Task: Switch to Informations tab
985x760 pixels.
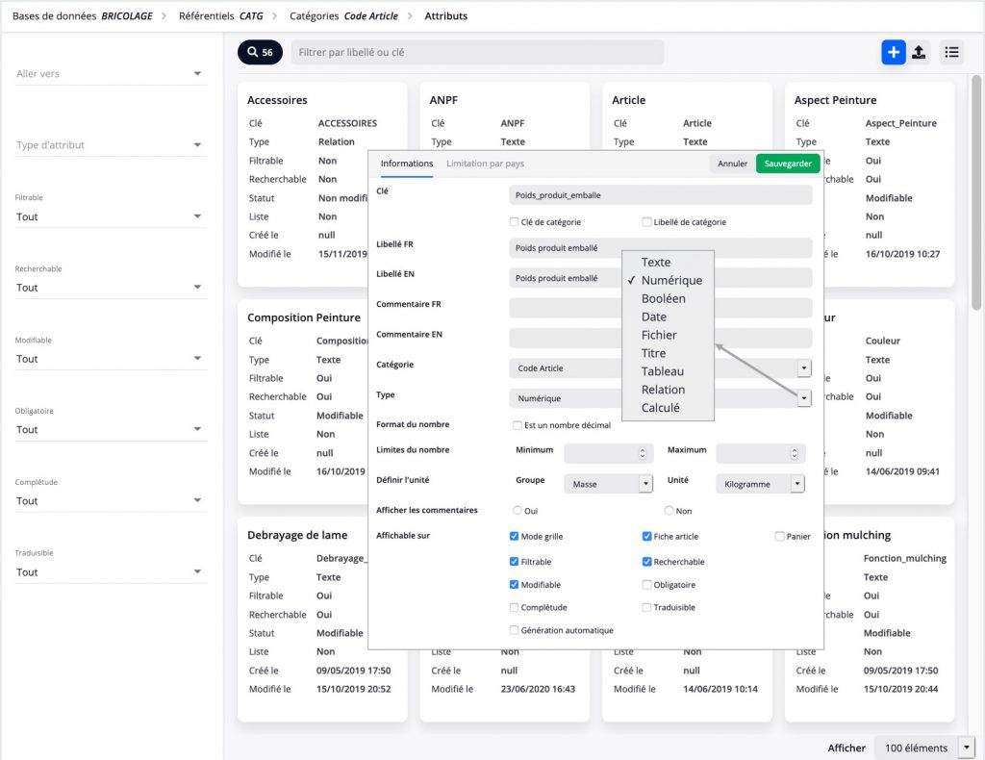Action: pos(407,164)
